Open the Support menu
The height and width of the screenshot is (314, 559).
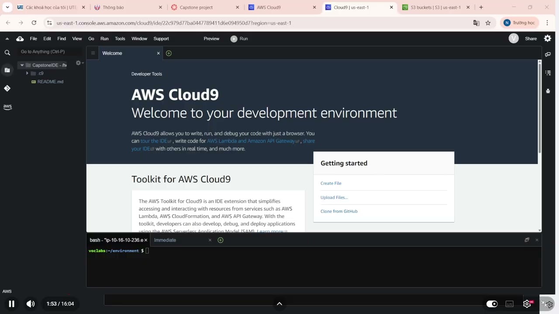(161, 39)
